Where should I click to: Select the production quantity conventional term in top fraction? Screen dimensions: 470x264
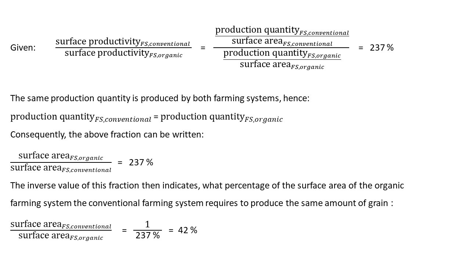pos(282,30)
